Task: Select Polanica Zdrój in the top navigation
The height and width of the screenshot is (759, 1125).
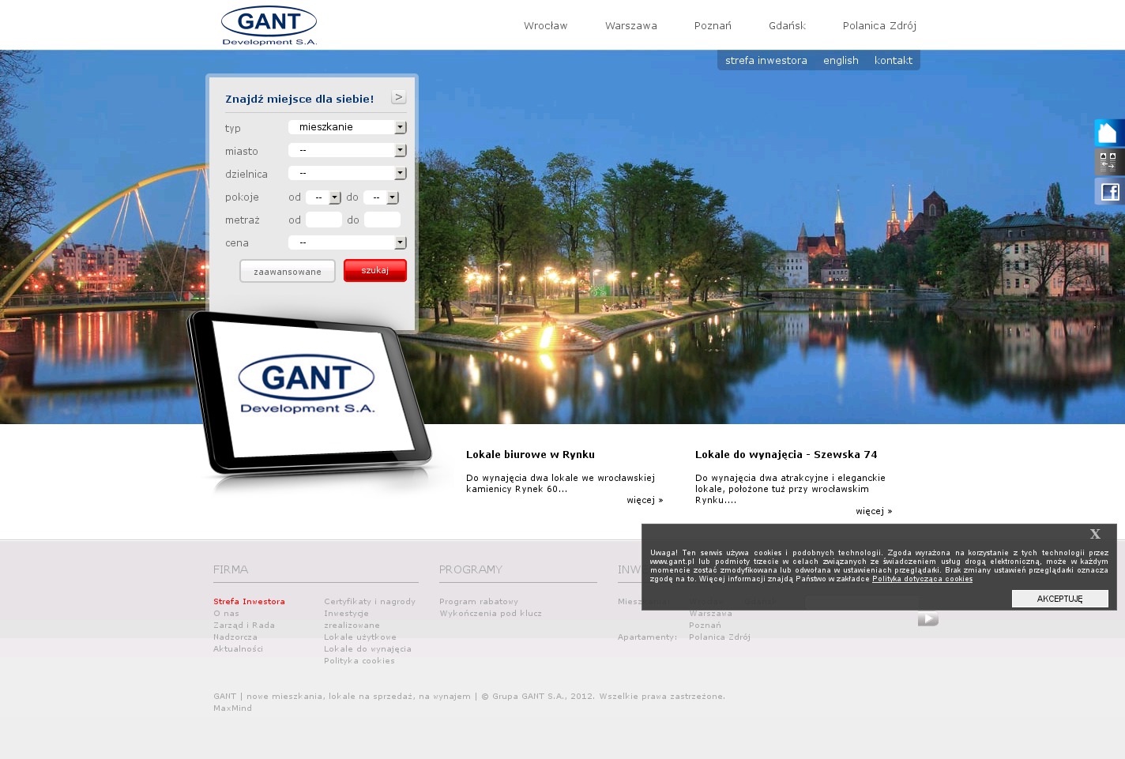Action: 879,26
